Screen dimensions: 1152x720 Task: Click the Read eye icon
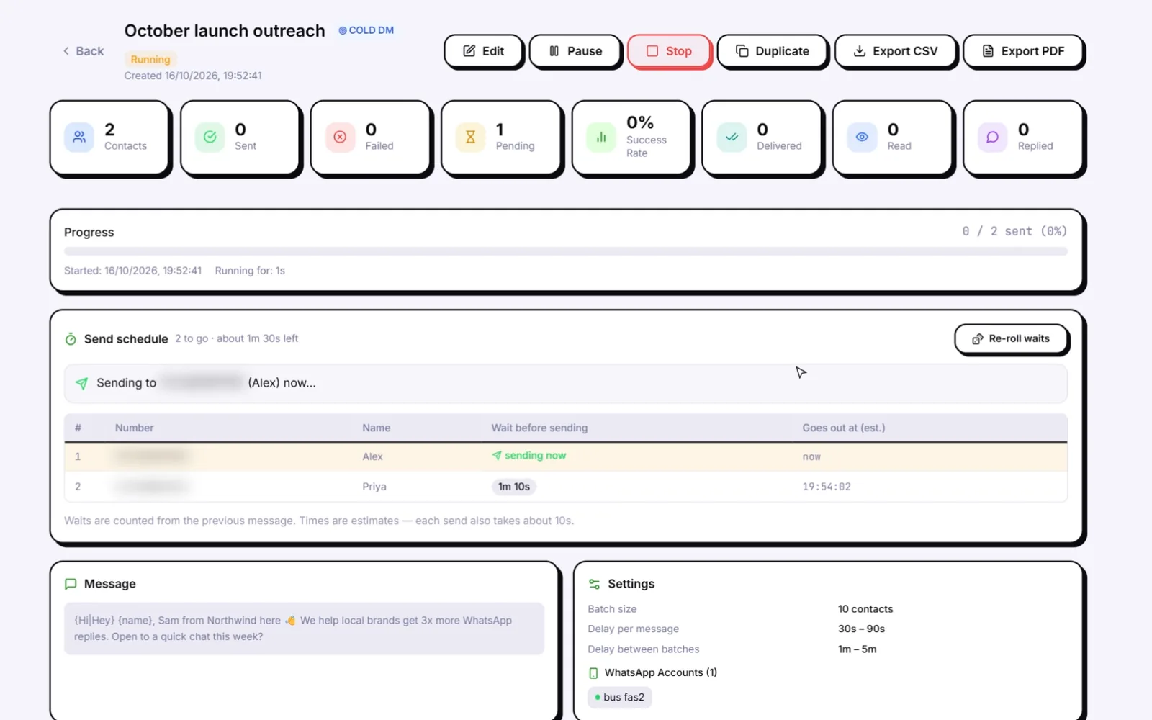click(862, 137)
